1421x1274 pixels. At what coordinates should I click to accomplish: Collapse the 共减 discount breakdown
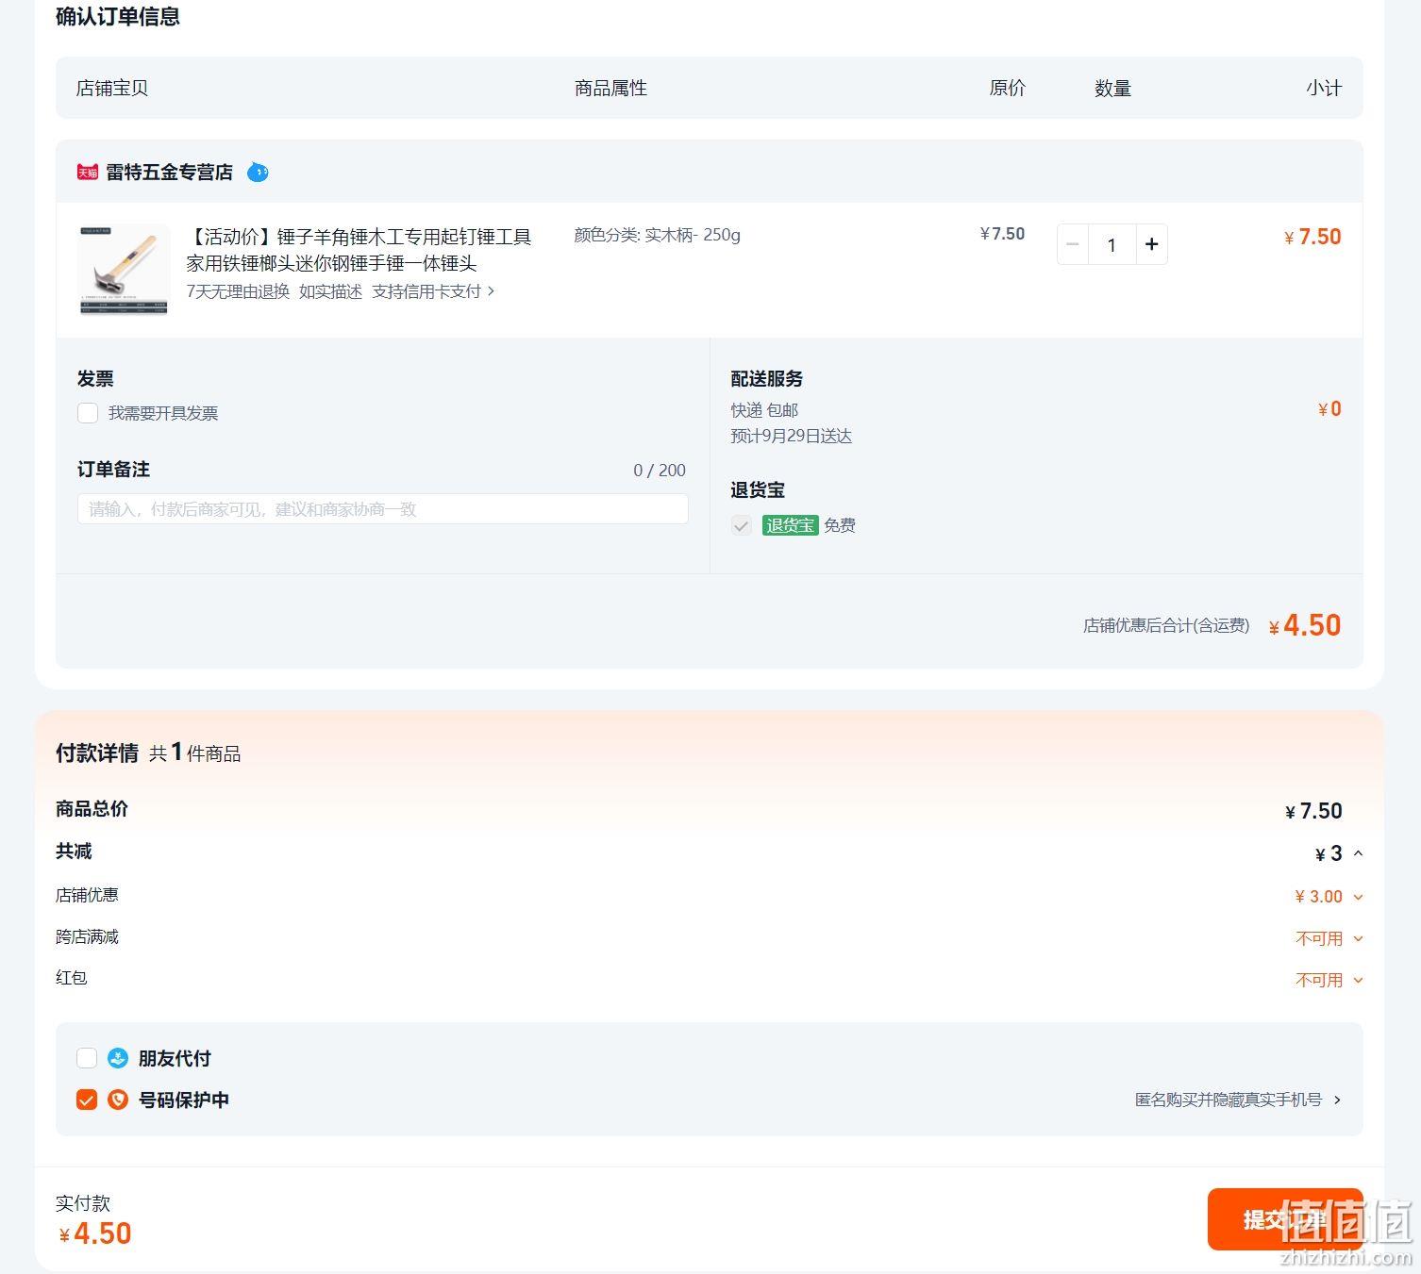tap(1358, 853)
